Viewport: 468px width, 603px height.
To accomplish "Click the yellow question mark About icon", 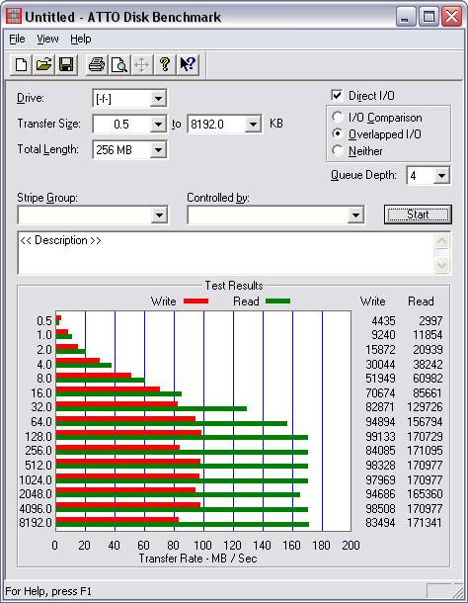I will [x=165, y=64].
